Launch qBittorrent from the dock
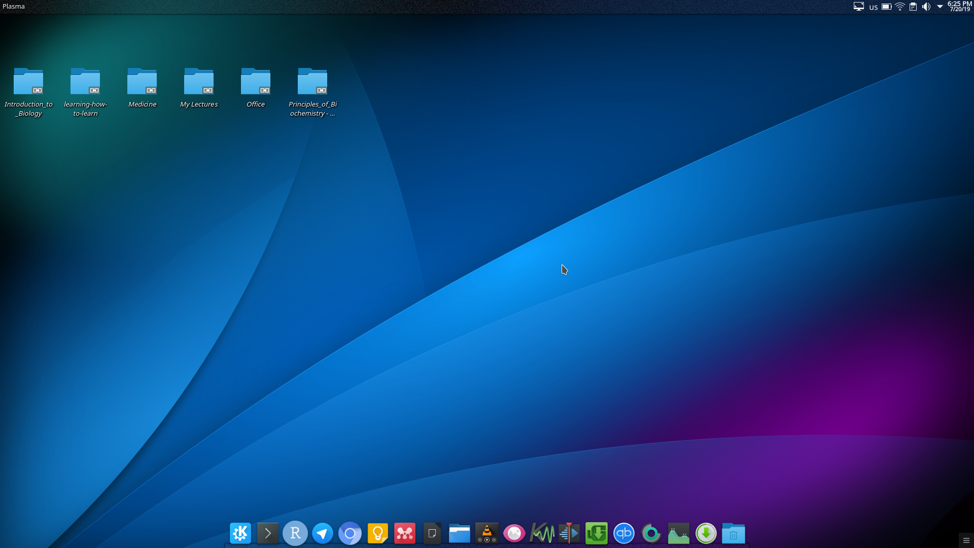 624,533
